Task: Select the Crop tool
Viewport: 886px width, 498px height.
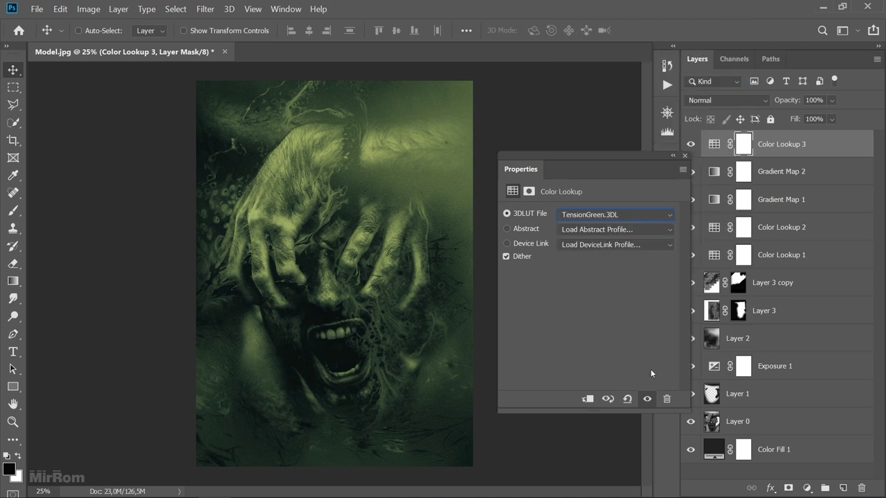Action: 13,140
